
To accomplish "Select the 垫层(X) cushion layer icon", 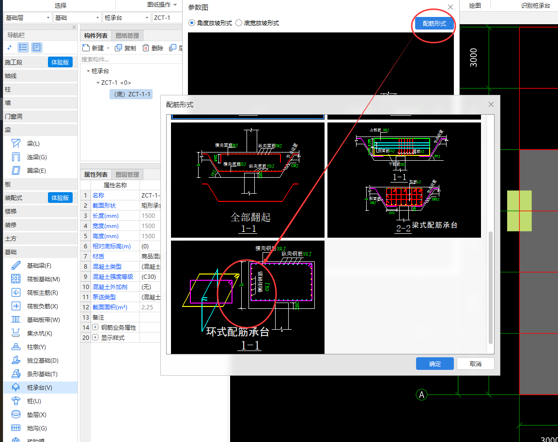I will click(x=15, y=414).
